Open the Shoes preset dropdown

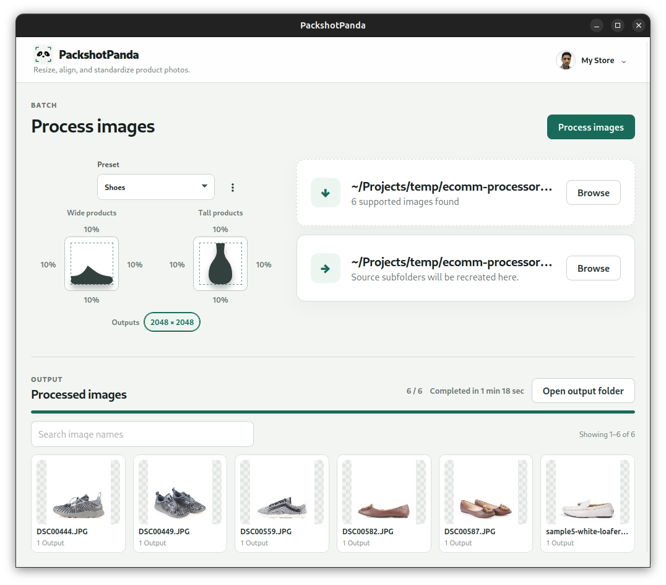tap(156, 187)
